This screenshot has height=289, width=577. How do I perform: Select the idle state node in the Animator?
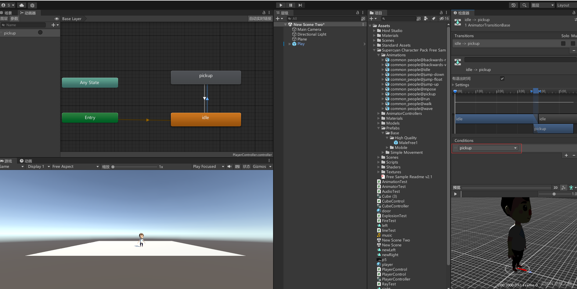tap(205, 119)
